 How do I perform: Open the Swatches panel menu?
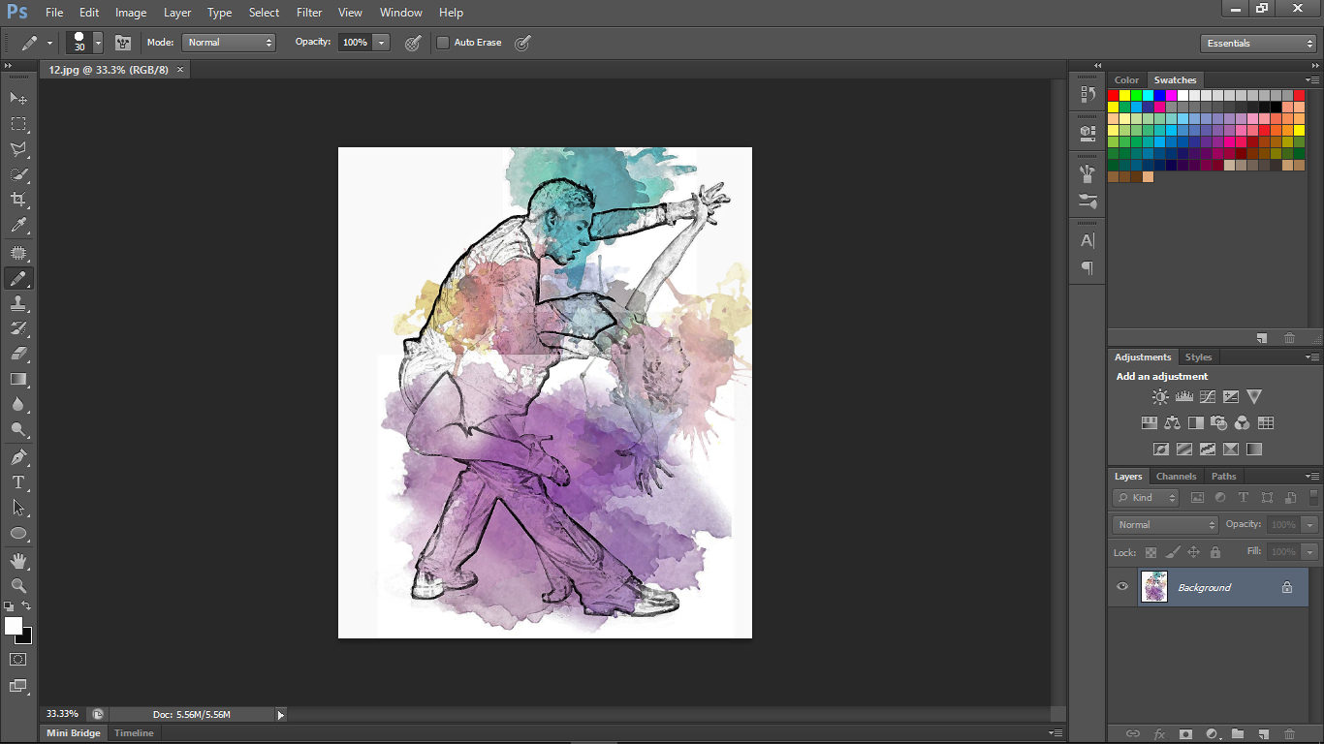point(1312,80)
